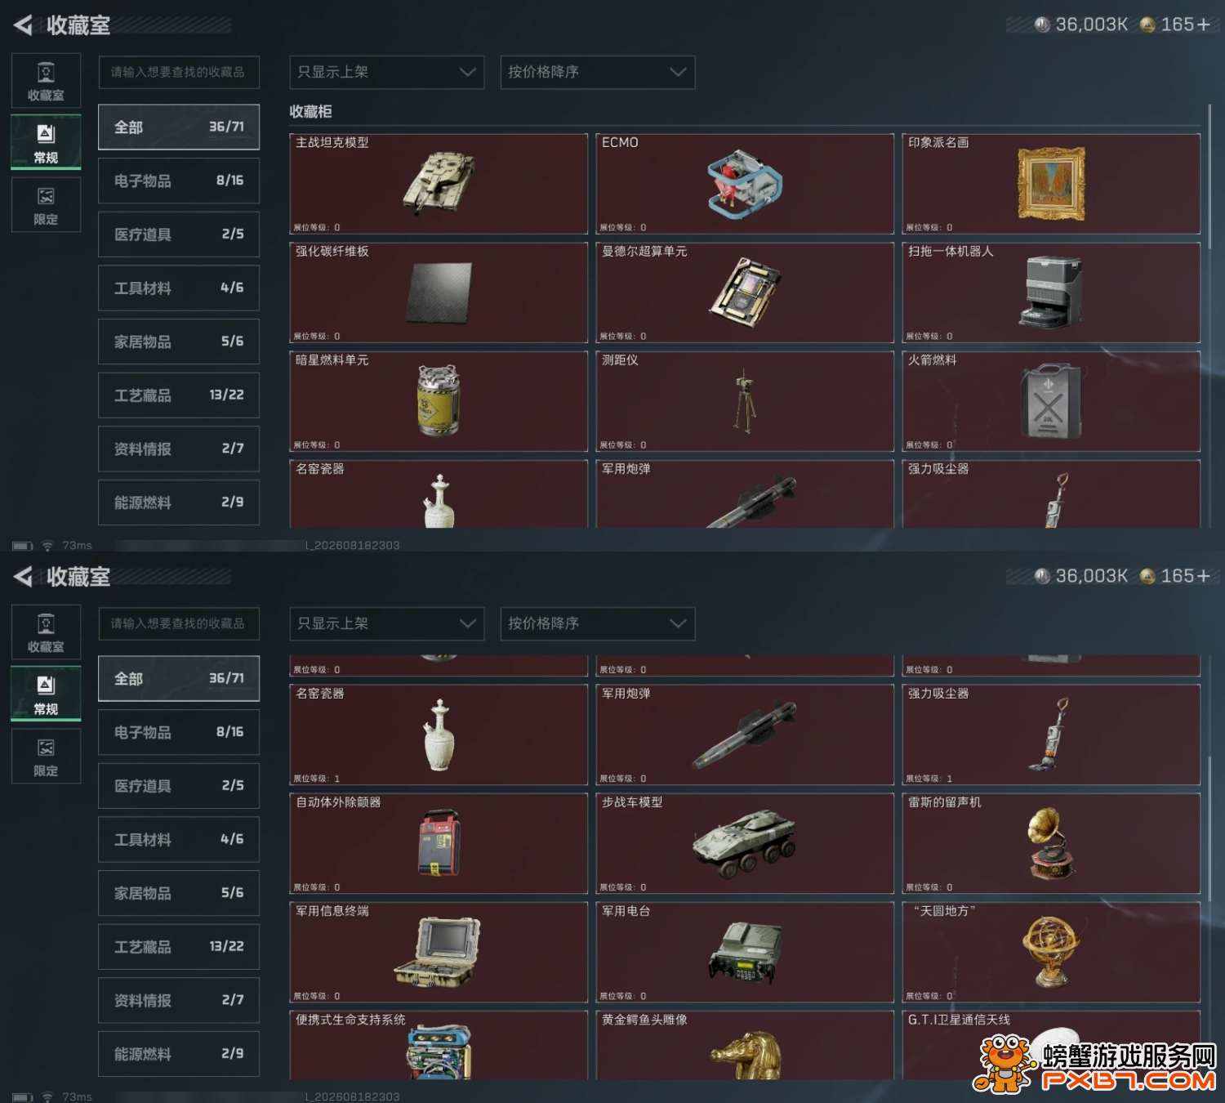
Task: Filter by 工具材料 in the bottom screenshot
Action: tap(179, 839)
